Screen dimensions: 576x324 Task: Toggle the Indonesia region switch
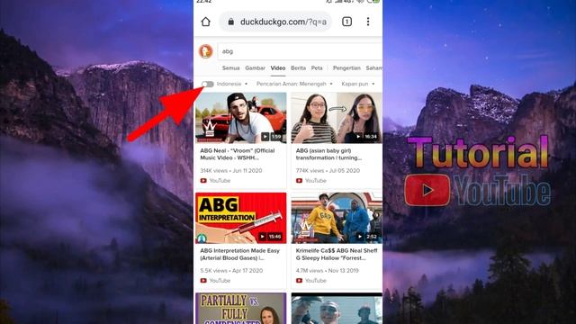208,84
